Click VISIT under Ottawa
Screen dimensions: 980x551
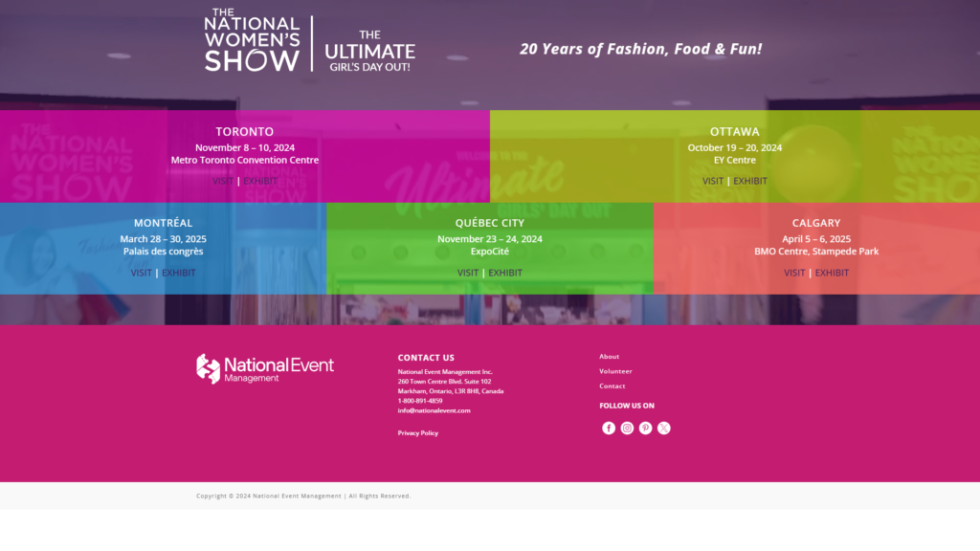point(712,181)
